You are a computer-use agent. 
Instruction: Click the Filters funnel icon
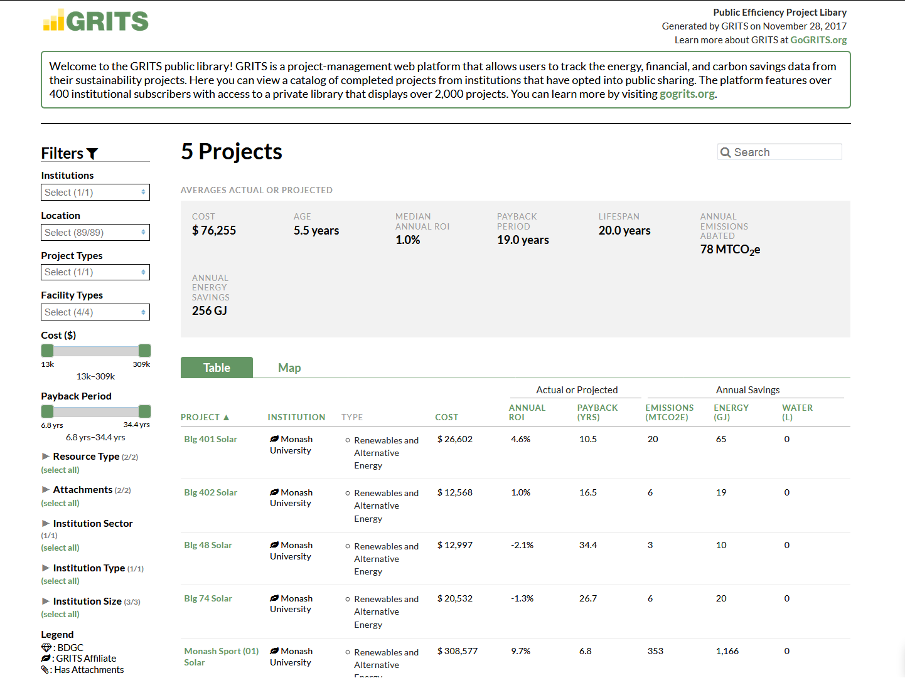92,154
